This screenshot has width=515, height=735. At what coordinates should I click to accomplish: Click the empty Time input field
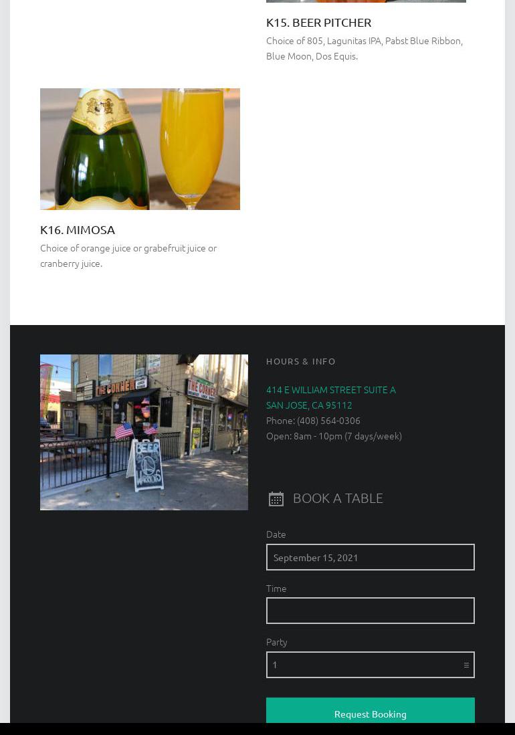[371, 611]
